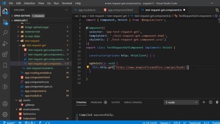Viewport: 220px width, 124px height.
Task: Click the lightbulb quick fix icon on line 14
Action: click(x=88, y=67)
